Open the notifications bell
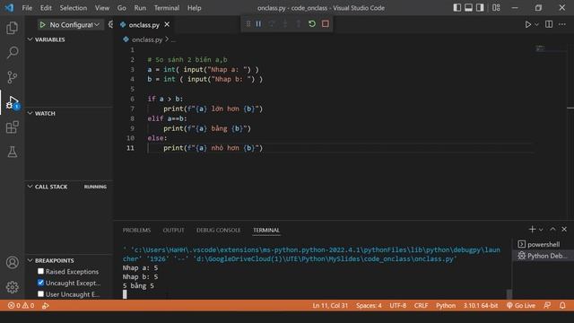574x323 pixels. click(562, 305)
